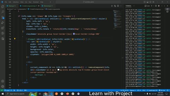Change end of line sequence CRLF
This screenshot has width=170, height=96.
pos(144,90)
